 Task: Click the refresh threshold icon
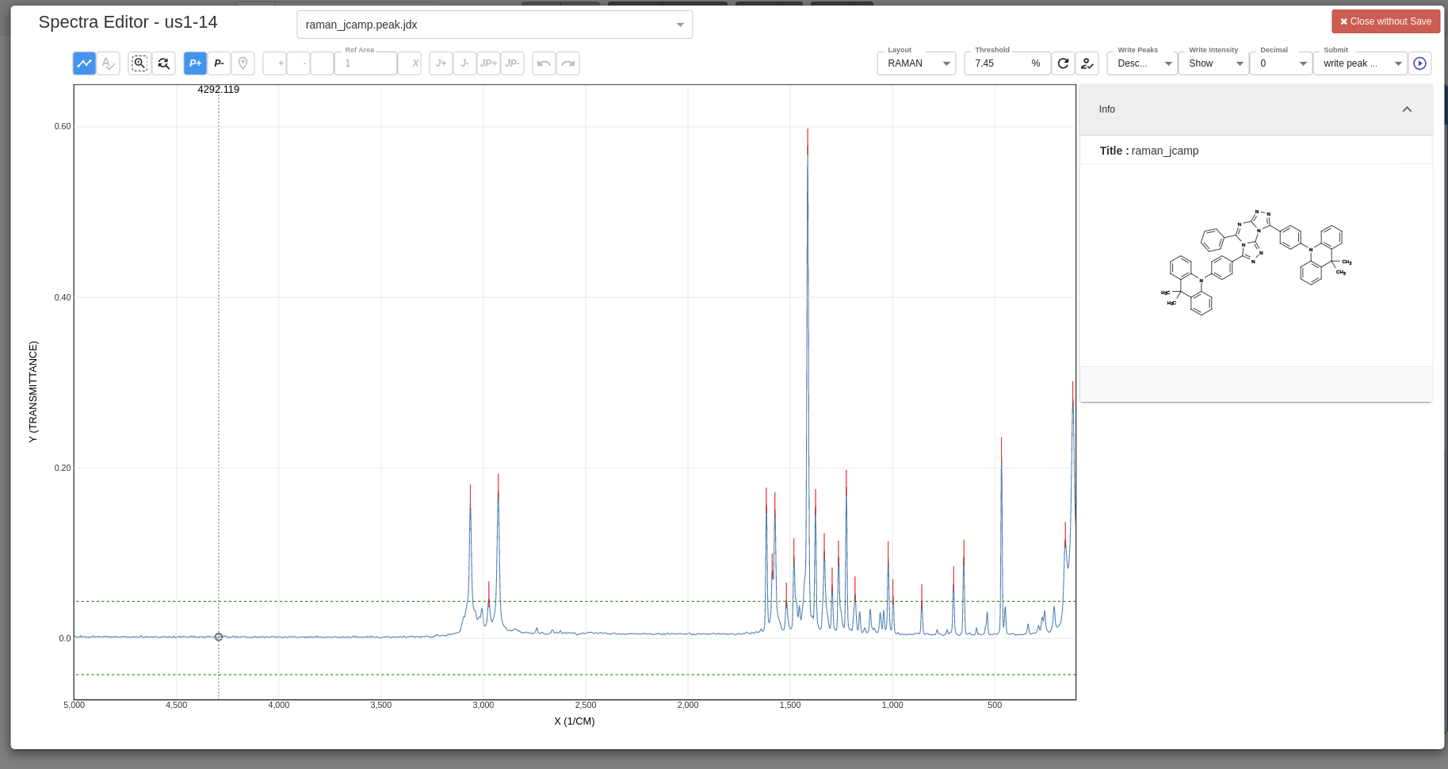click(1063, 63)
